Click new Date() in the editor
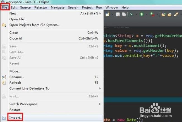This screenshot has width=182, height=122. tap(130, 120)
